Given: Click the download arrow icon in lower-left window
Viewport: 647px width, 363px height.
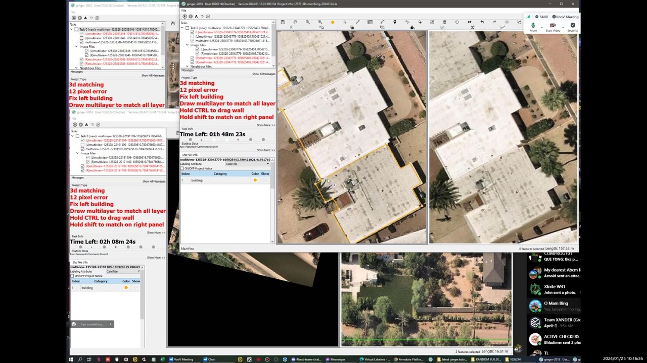Looking at the screenshot, I should [x=75, y=125].
